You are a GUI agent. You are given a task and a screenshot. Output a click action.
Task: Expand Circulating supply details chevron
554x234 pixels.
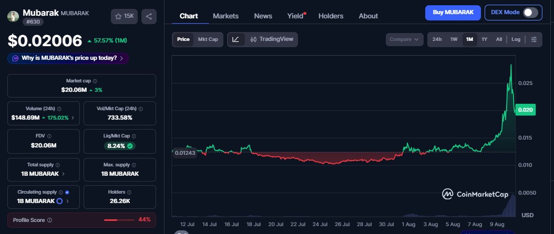click(67, 201)
